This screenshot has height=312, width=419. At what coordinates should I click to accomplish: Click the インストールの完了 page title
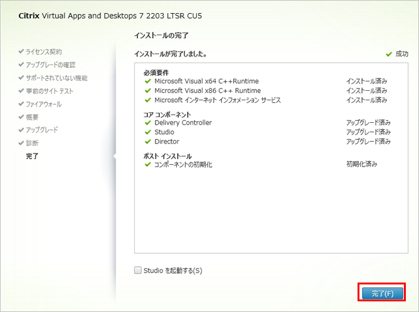(x=161, y=35)
